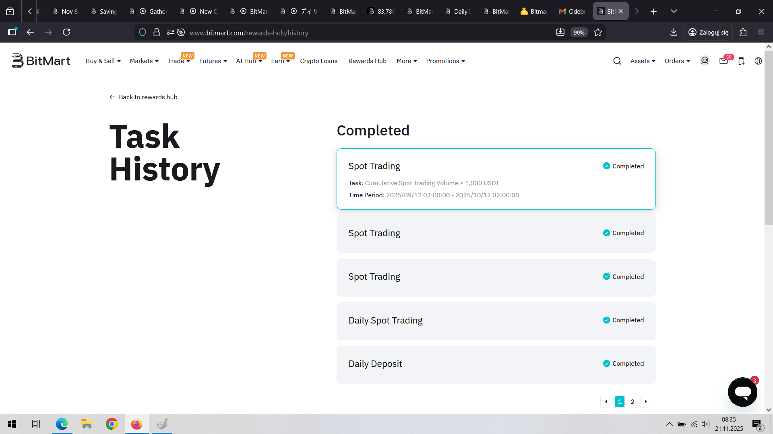Expand the Daily Deposit task card
773x434 pixels.
[496, 364]
